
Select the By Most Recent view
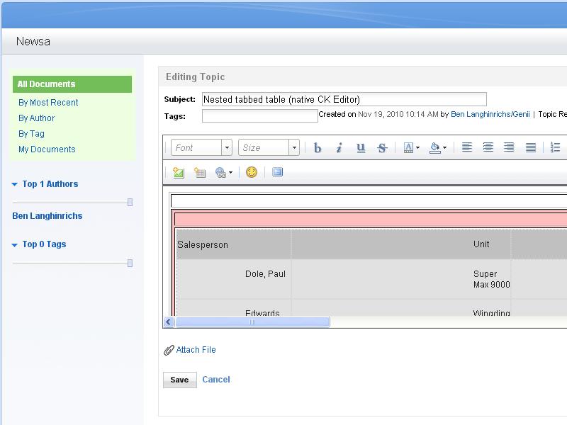pos(48,103)
